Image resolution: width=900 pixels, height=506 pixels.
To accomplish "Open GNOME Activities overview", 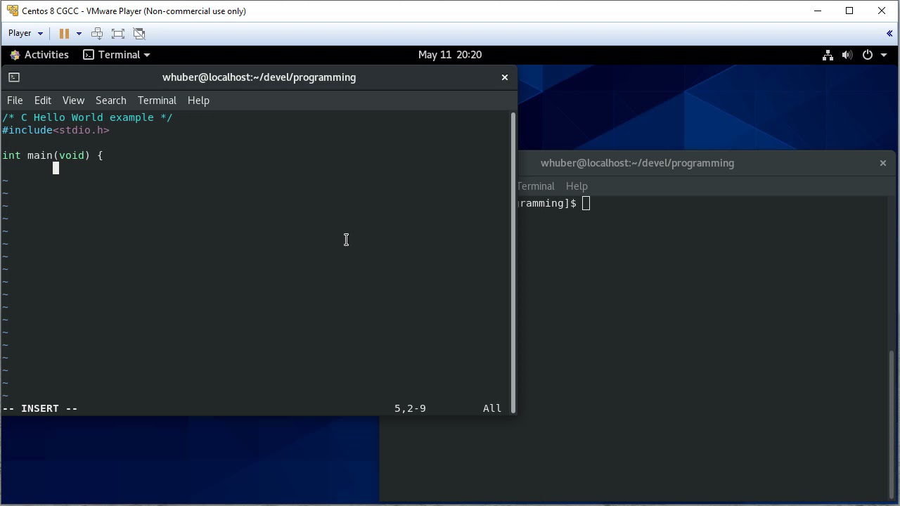I will pyautogui.click(x=39, y=55).
